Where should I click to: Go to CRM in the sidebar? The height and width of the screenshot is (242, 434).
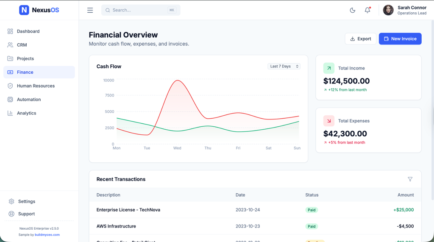point(22,45)
